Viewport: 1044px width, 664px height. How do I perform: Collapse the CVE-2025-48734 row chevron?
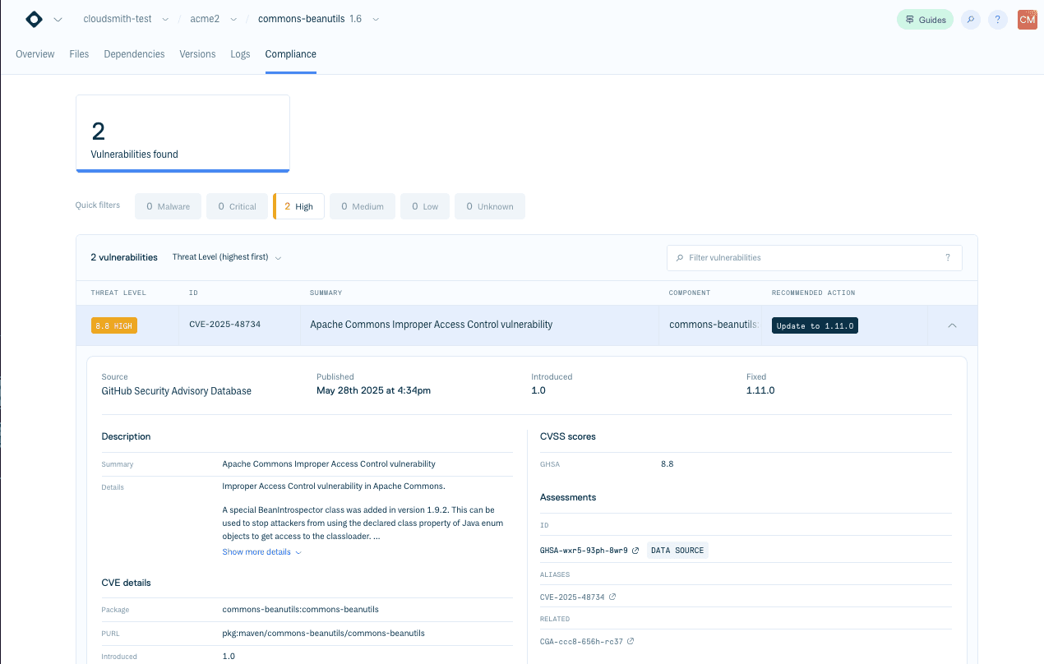click(952, 325)
